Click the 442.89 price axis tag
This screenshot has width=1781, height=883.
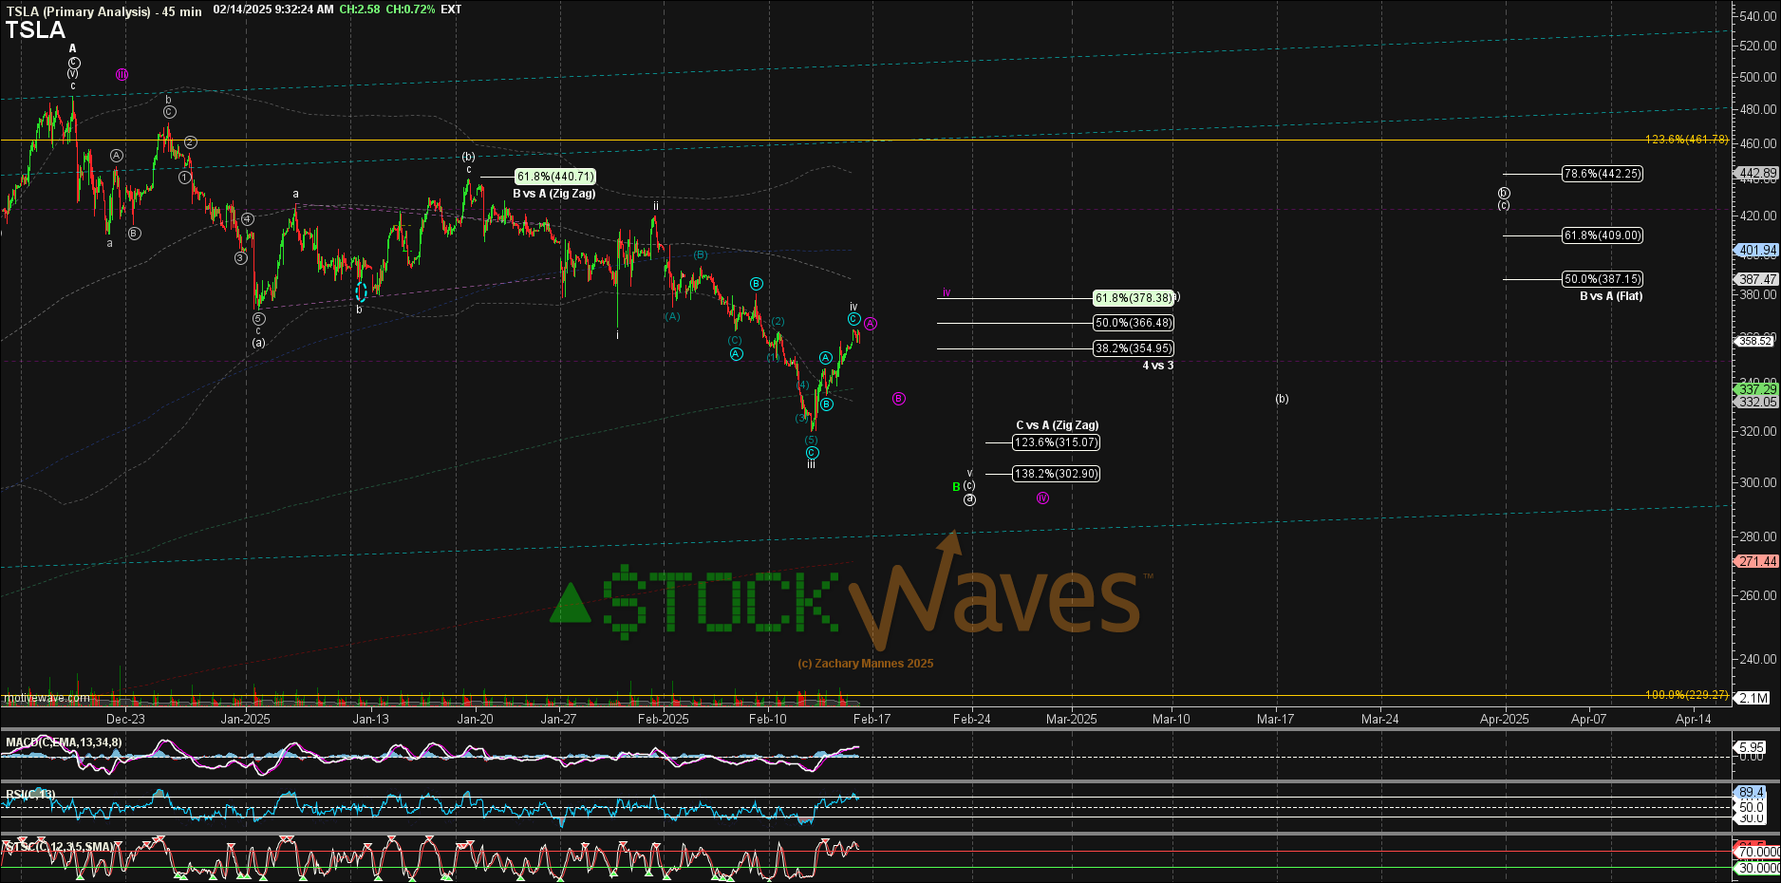coord(1757,174)
